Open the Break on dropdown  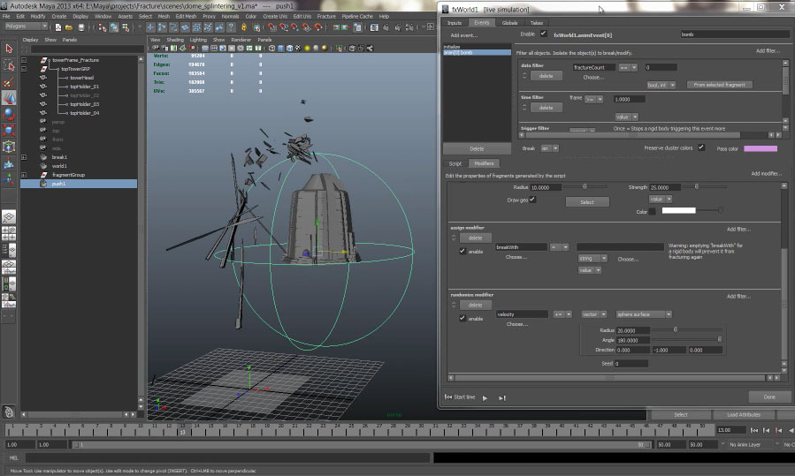tap(550, 148)
